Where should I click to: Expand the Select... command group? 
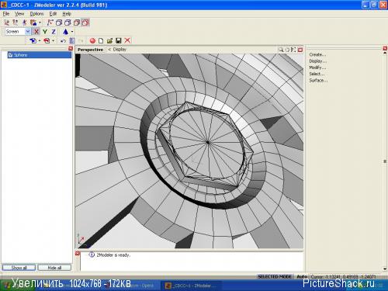(317, 74)
